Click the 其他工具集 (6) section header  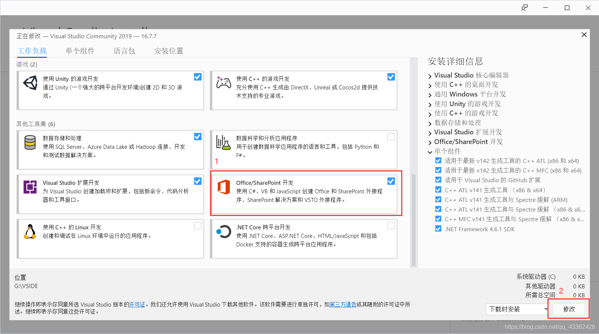36,124
